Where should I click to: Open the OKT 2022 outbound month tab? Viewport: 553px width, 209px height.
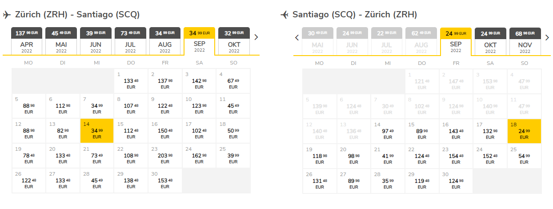[234, 41]
